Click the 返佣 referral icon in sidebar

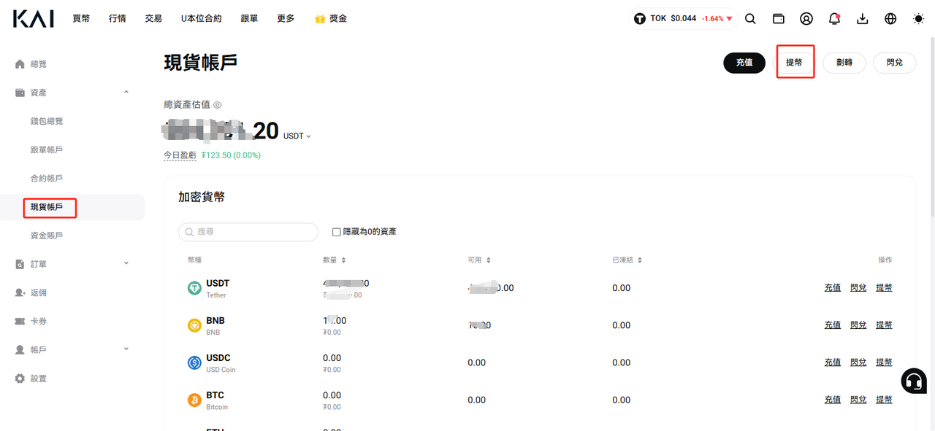tap(20, 292)
